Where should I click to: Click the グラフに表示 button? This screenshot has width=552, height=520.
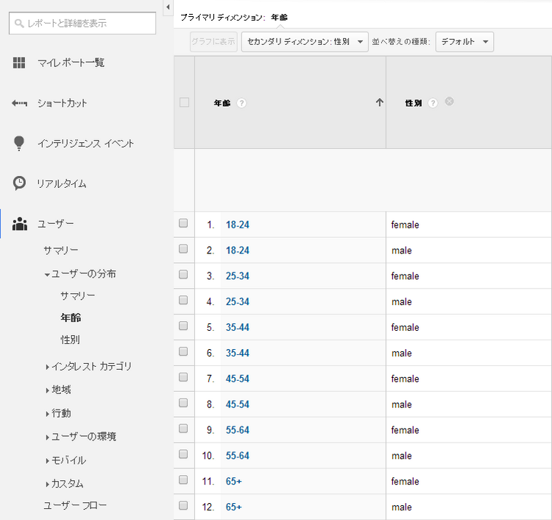pyautogui.click(x=213, y=42)
